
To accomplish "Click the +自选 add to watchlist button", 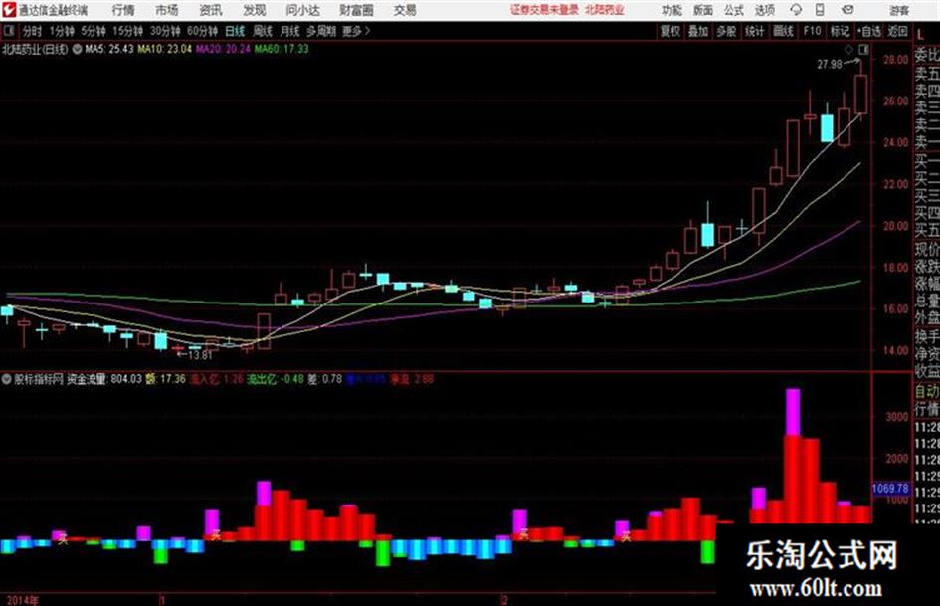I will point(869,31).
